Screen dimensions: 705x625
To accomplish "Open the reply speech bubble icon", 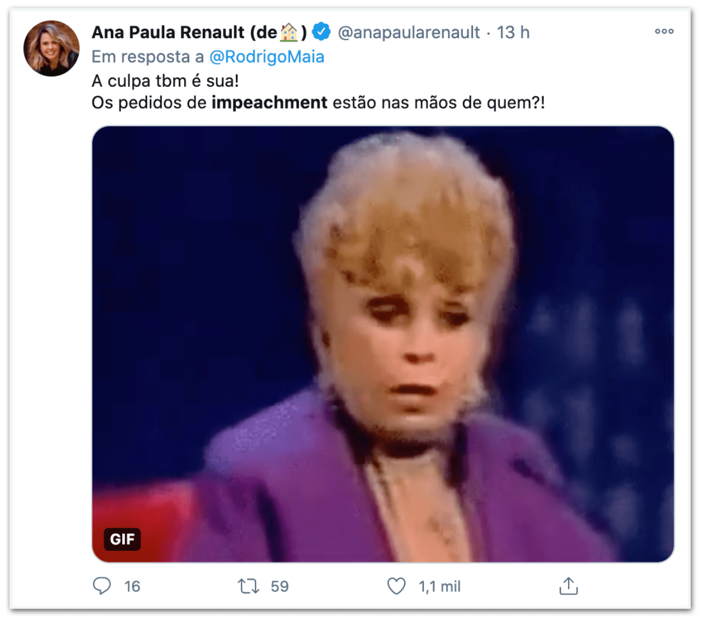I will pos(102,586).
